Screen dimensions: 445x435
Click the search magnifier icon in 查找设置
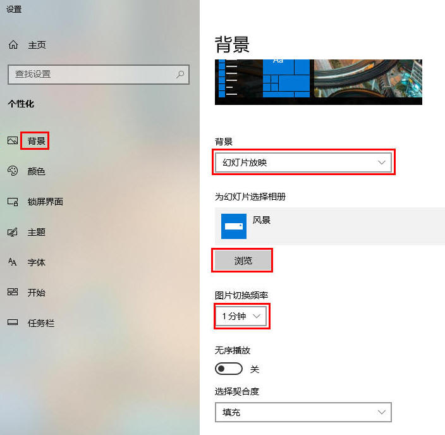[180, 75]
